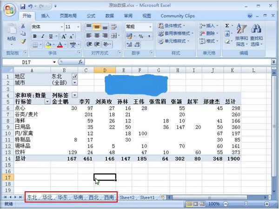Open the city filter dropdown in B2
Screen dimensions: 279x209
pyautogui.click(x=75, y=82)
